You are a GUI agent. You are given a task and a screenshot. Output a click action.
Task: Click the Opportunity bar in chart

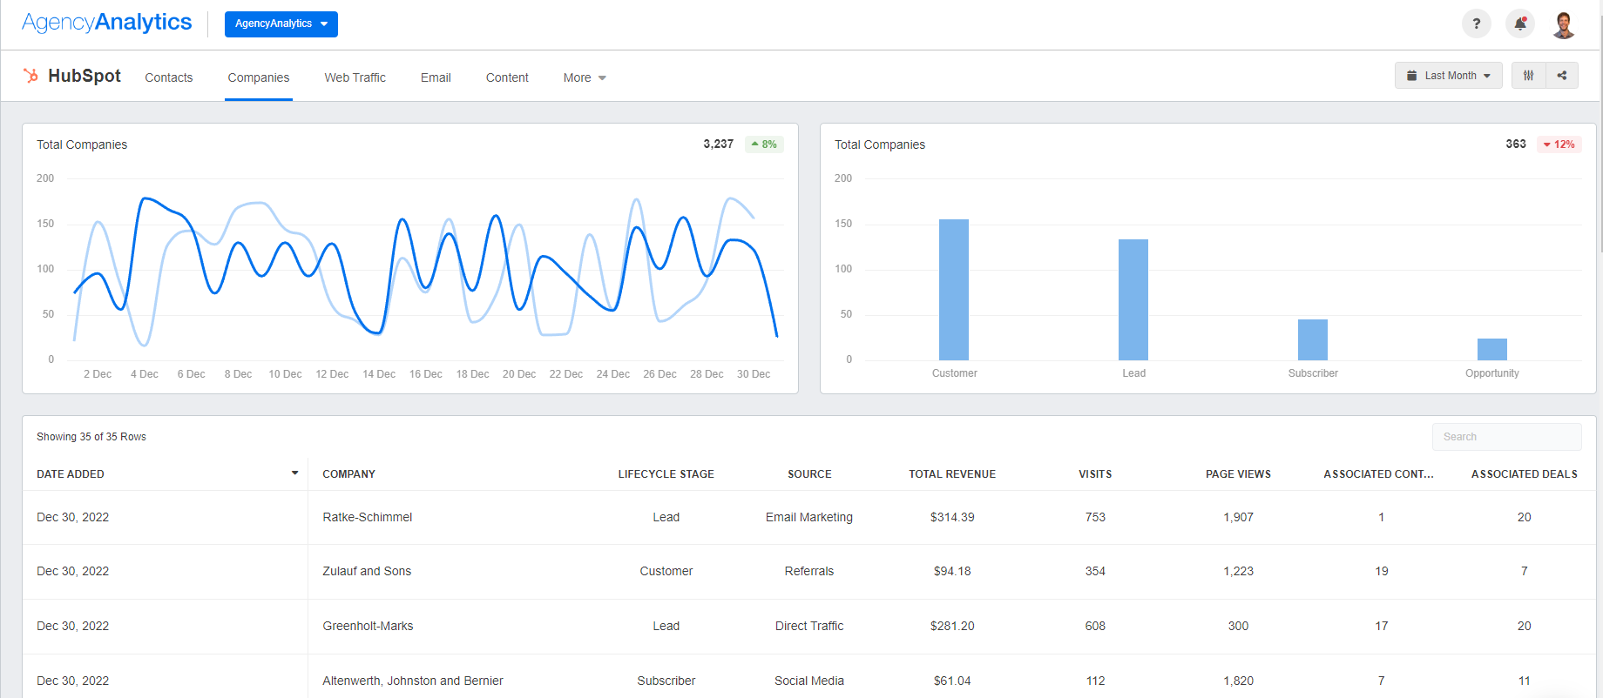point(1492,349)
